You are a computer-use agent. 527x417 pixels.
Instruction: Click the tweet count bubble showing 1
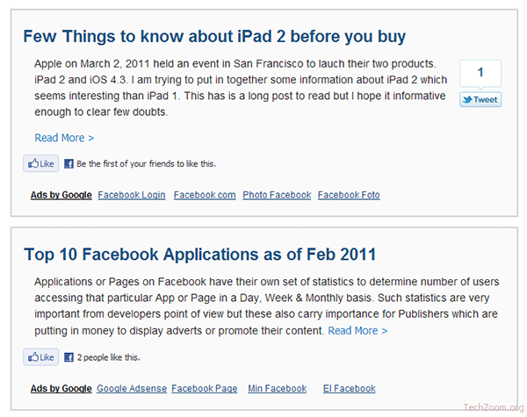pos(480,73)
